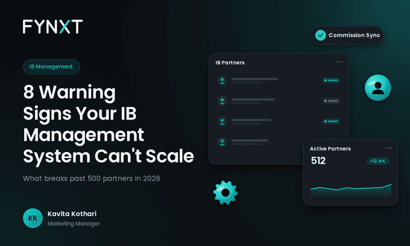This screenshot has height=246, width=410.
Task: Click the +12.4% growth badge
Action: pos(378,161)
